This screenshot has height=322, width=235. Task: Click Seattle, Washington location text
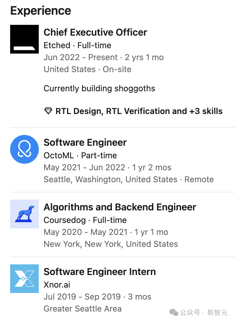[x=83, y=180]
